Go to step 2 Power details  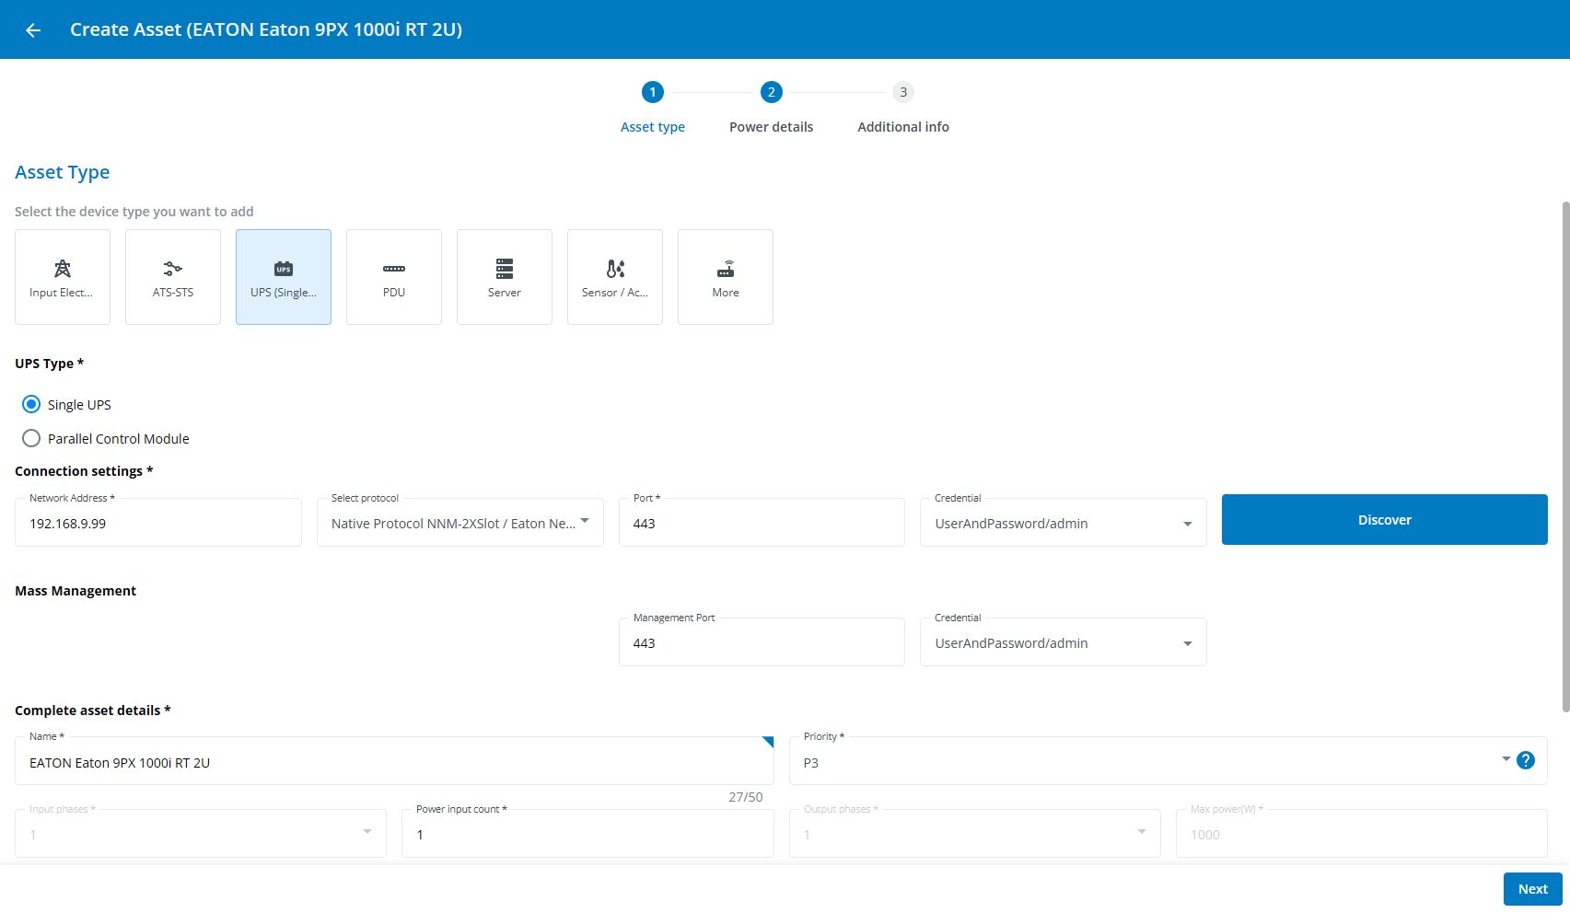771,93
